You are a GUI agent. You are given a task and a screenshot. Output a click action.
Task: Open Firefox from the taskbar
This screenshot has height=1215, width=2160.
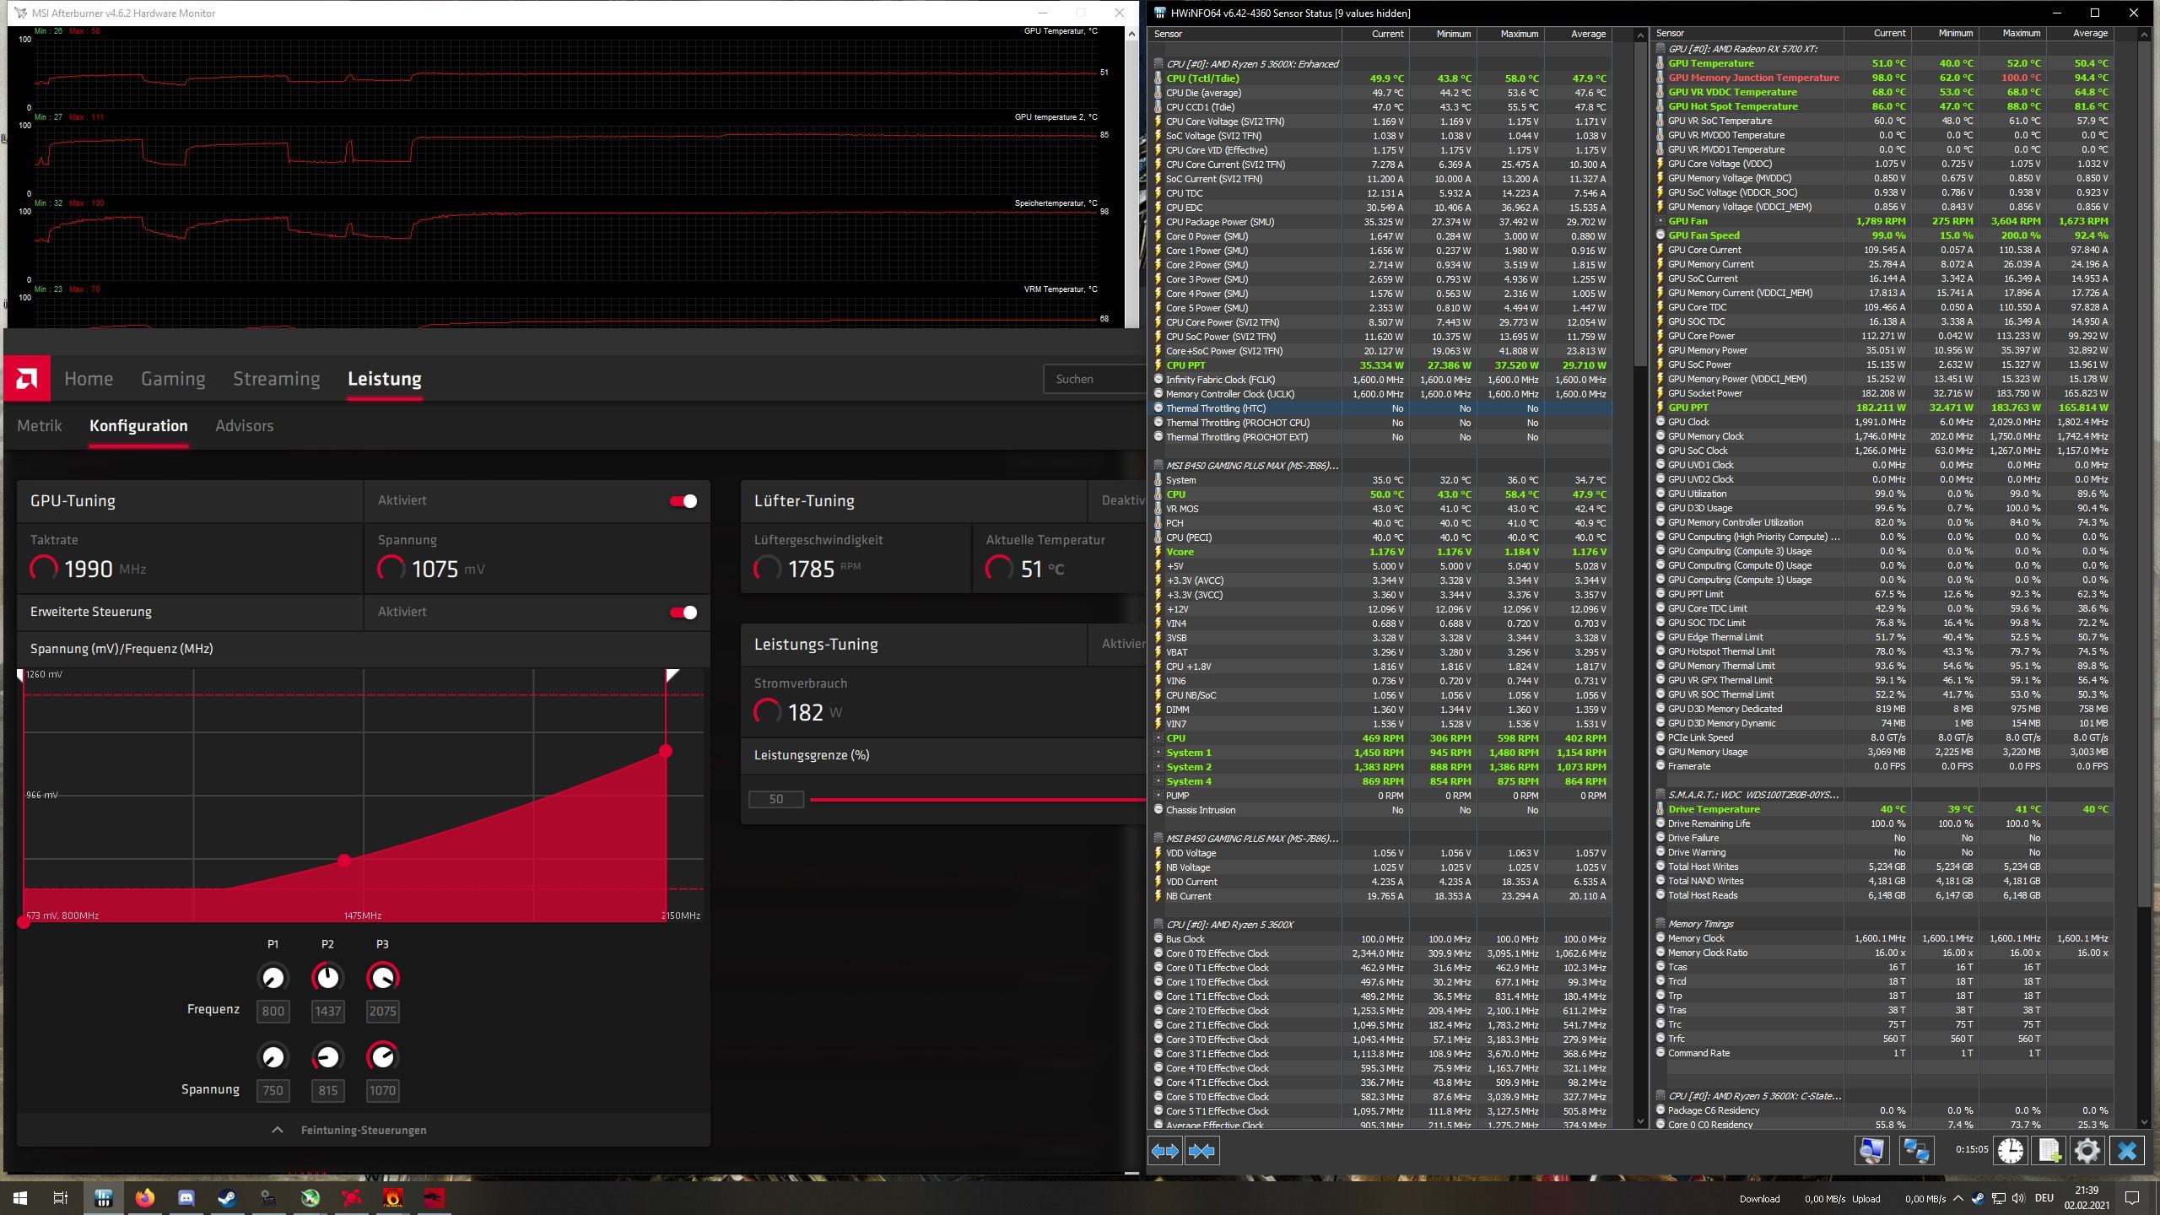[x=145, y=1198]
